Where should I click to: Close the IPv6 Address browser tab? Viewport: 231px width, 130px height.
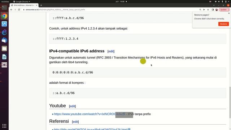[36, 5]
